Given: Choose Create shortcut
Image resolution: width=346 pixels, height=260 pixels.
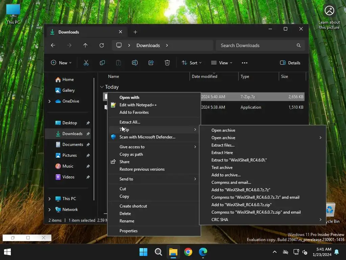Looking at the screenshot, I should pyautogui.click(x=154, y=206).
